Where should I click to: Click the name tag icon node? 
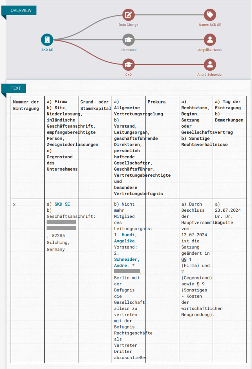pos(210,15)
